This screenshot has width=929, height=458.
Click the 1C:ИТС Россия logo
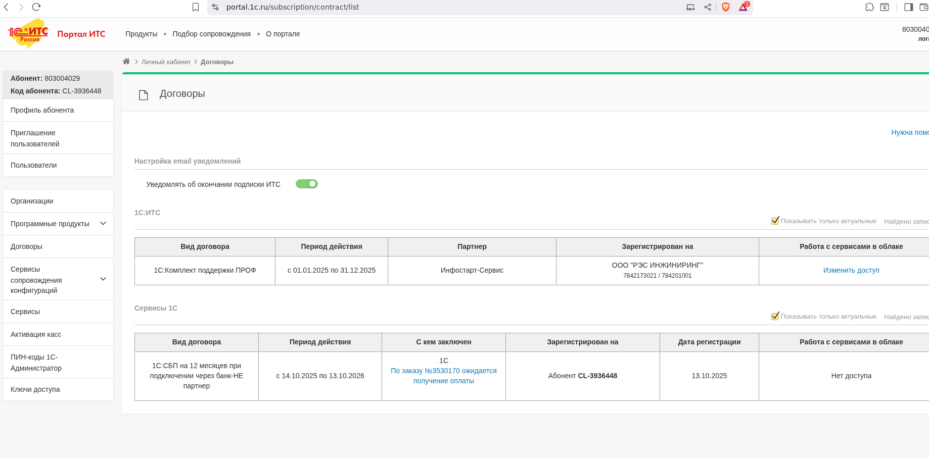pyautogui.click(x=29, y=33)
